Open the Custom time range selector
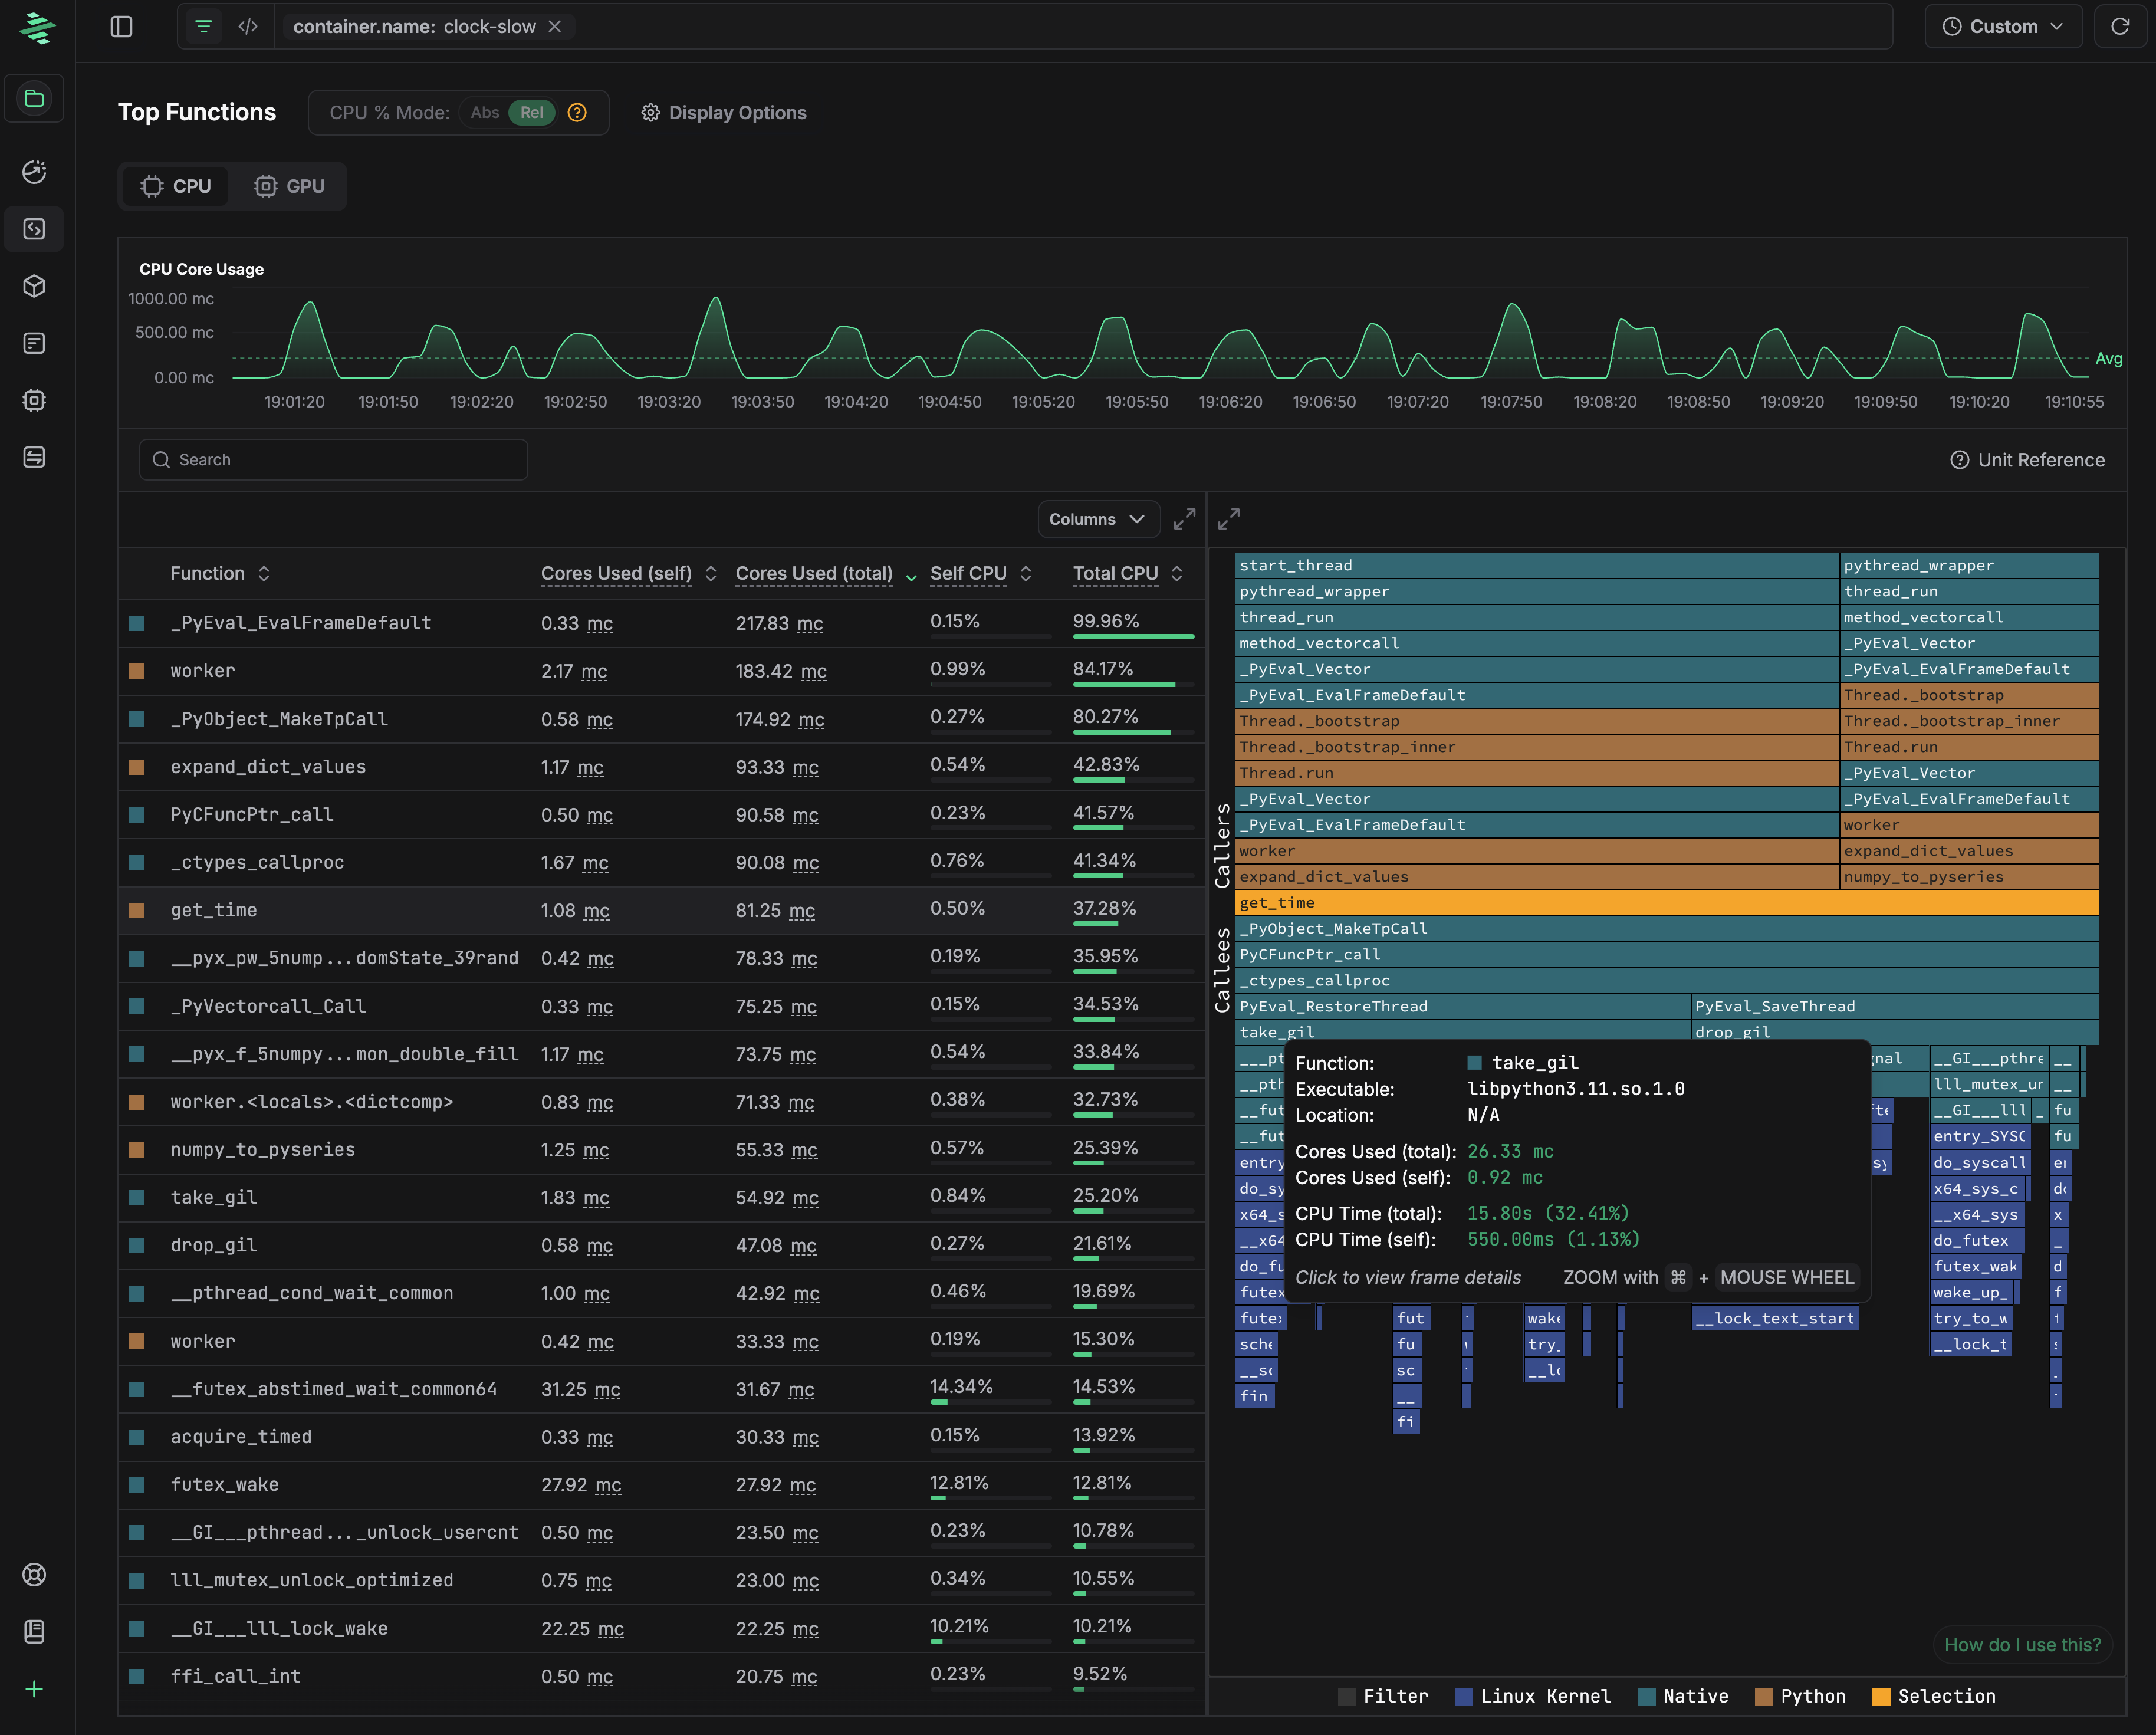The height and width of the screenshot is (1735, 2156). tap(2002, 26)
